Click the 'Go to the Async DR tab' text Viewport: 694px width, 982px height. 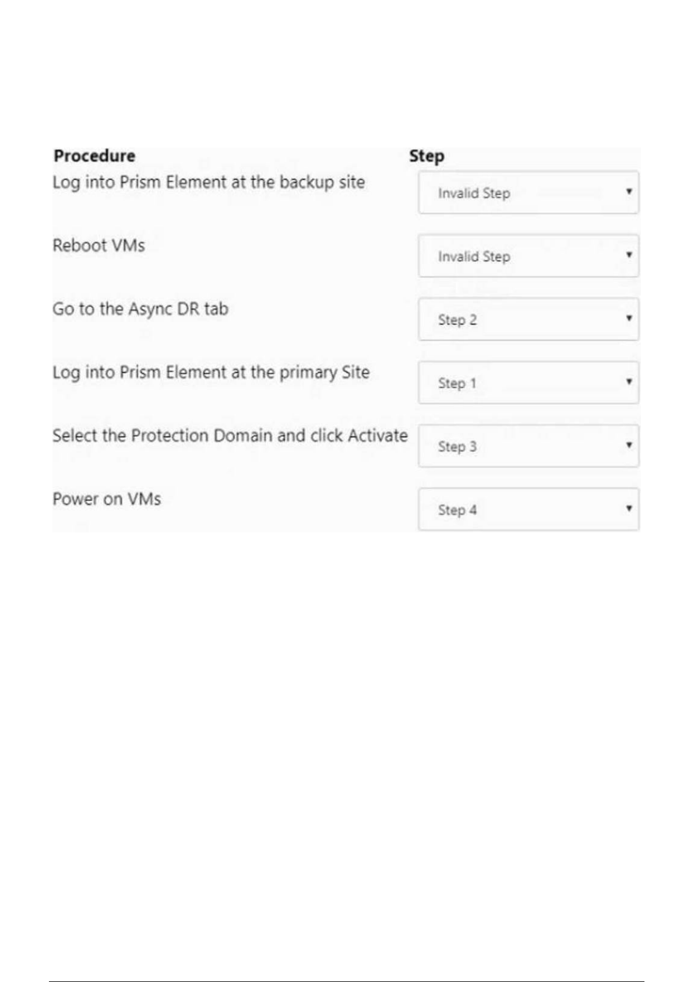pyautogui.click(x=140, y=309)
